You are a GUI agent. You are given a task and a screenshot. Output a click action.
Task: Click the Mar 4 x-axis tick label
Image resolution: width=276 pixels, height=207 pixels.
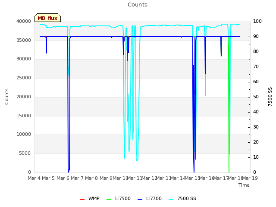34,178
